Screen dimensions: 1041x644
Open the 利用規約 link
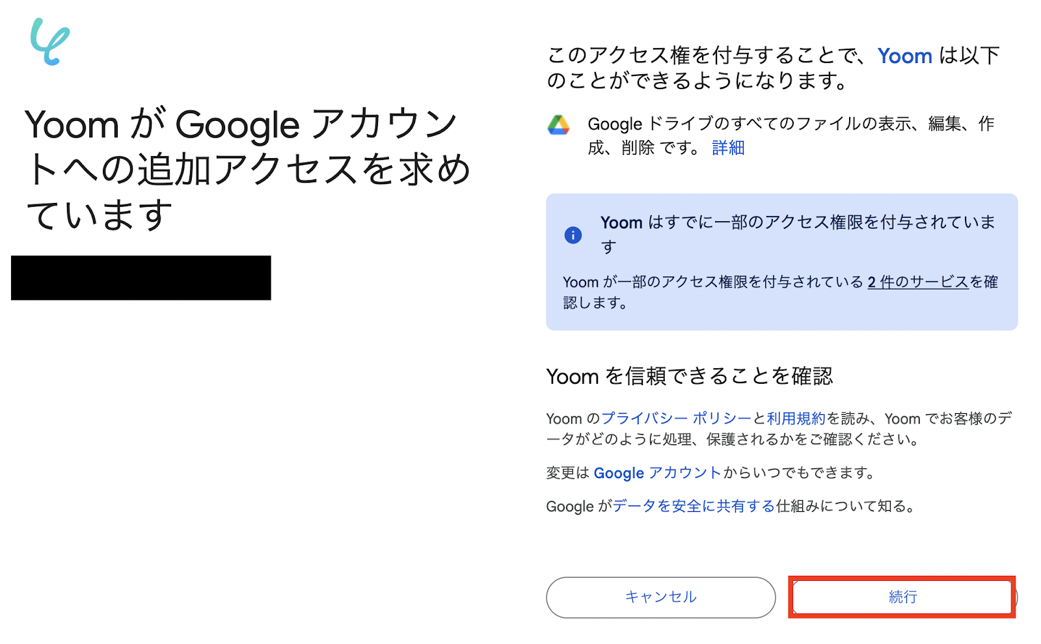796,418
